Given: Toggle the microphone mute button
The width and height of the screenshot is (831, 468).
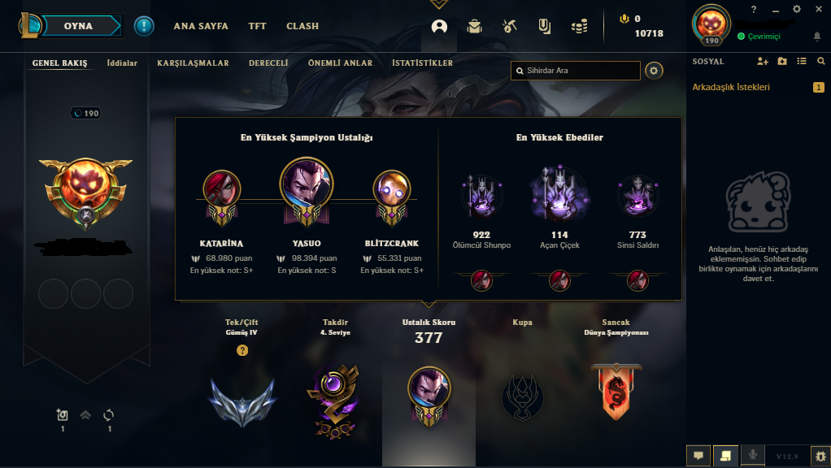Looking at the screenshot, I should [752, 455].
